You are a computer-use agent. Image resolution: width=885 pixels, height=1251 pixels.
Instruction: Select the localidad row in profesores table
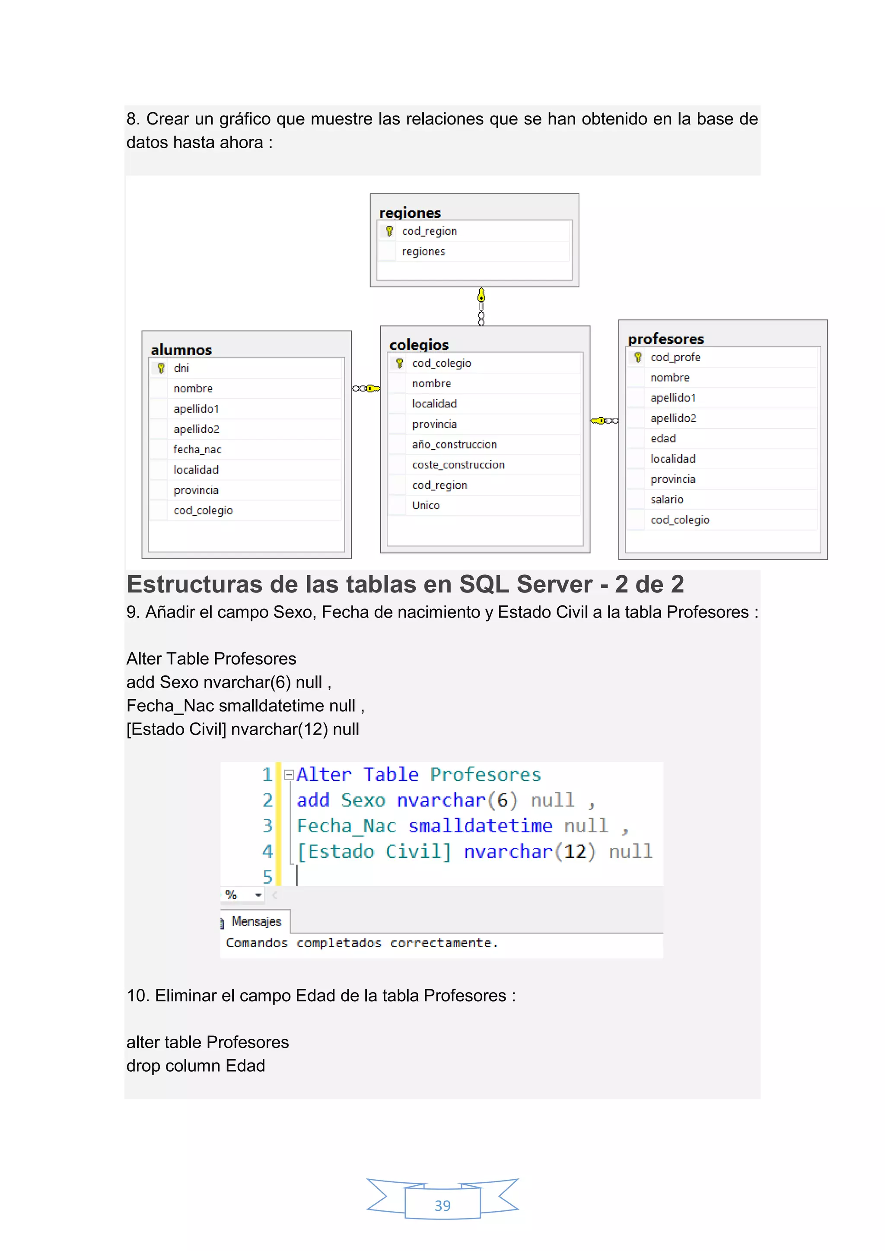click(x=723, y=459)
